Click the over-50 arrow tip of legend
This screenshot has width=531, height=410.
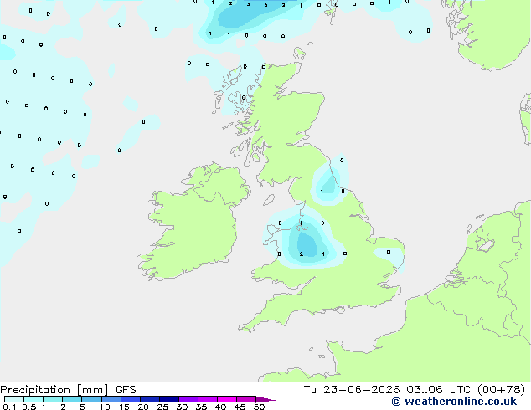pos(265,399)
